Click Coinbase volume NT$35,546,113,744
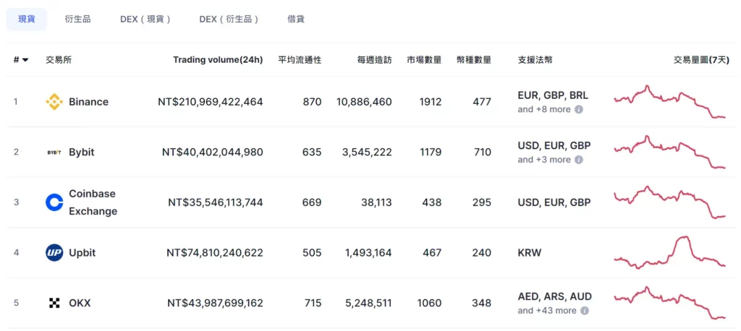This screenshot has height=331, width=741. coord(216,202)
